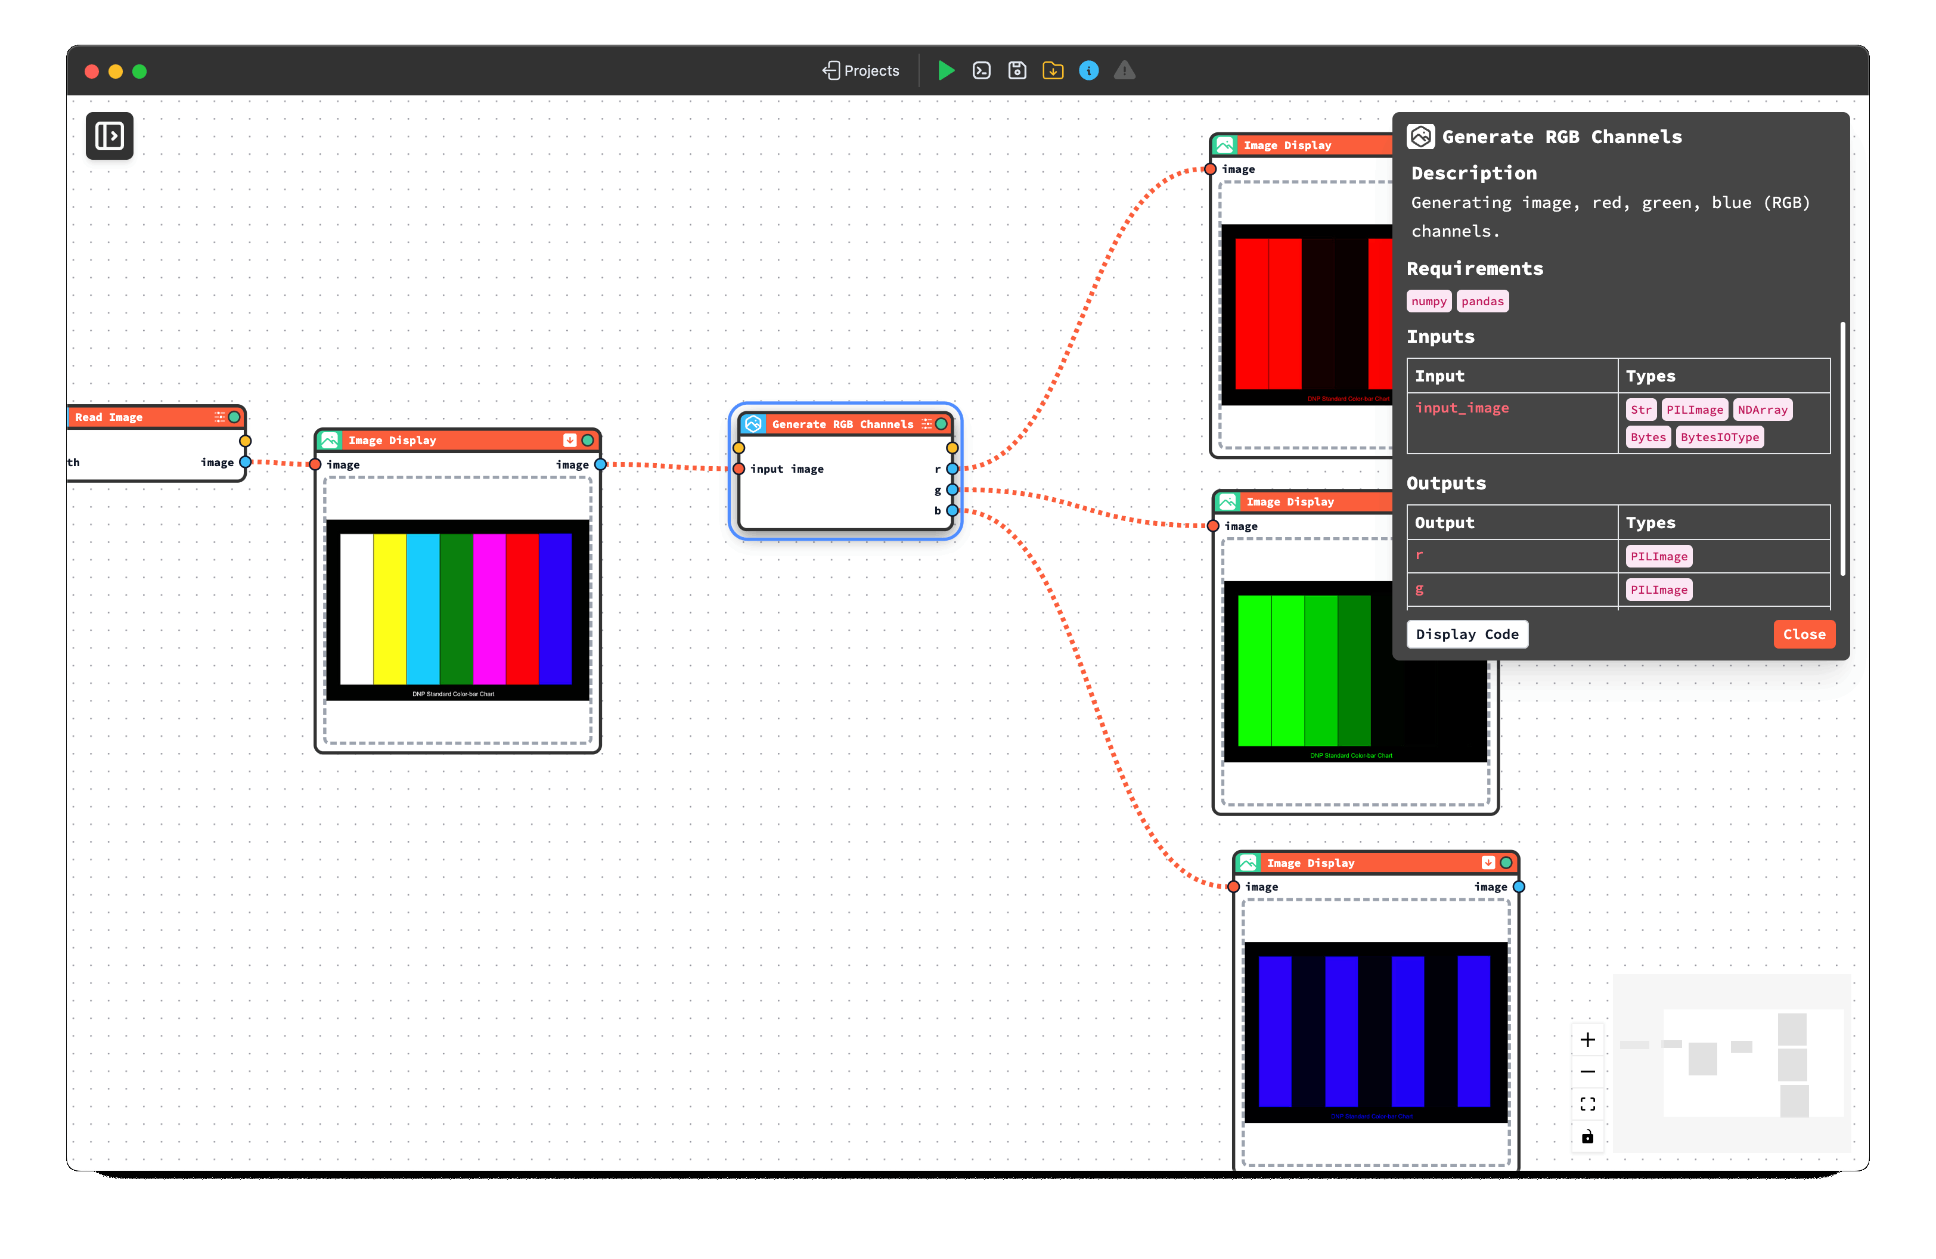Click the gray warning triangle icon

[x=1124, y=71]
